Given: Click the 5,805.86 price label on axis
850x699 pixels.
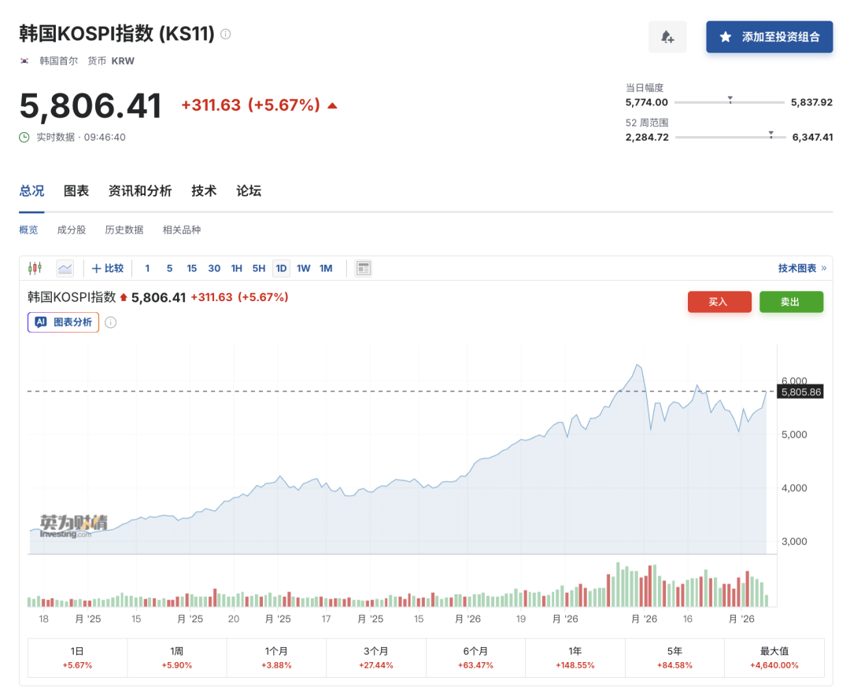Looking at the screenshot, I should [800, 392].
